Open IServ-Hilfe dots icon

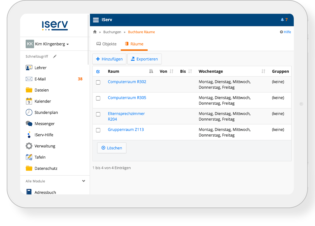click(29, 135)
